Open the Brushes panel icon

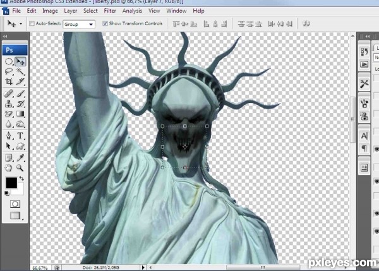(x=364, y=104)
